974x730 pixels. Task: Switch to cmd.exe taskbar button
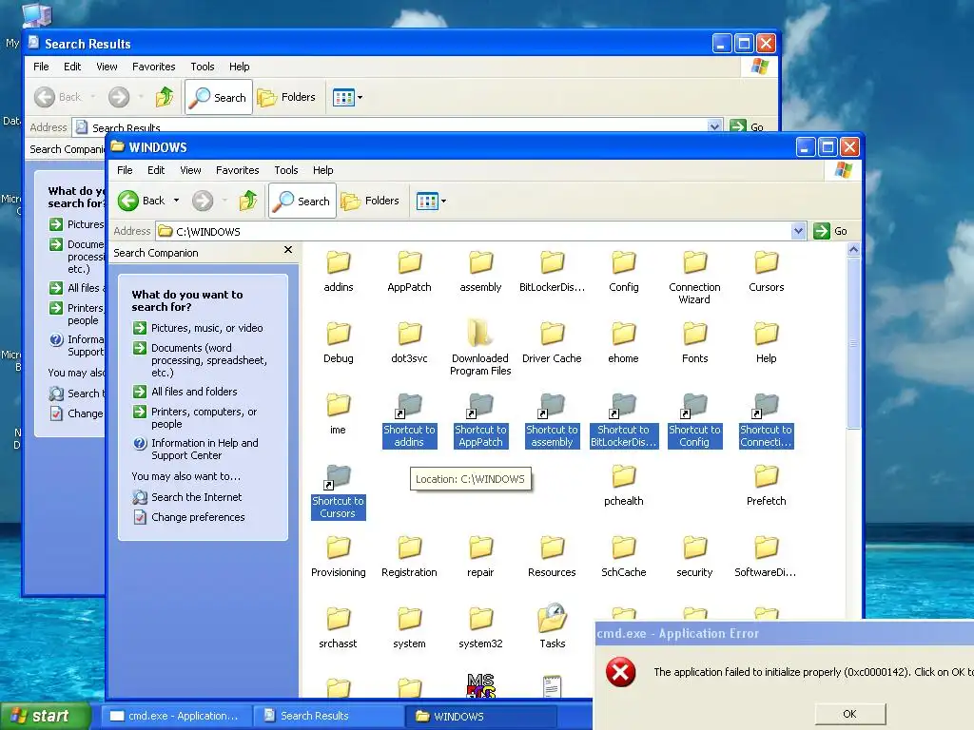point(175,716)
